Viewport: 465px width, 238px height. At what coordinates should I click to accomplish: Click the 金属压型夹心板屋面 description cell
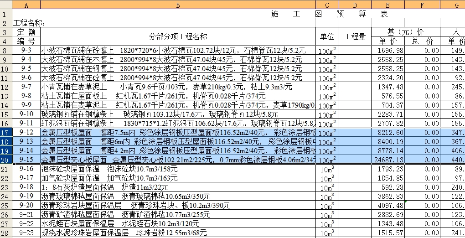[178, 160]
